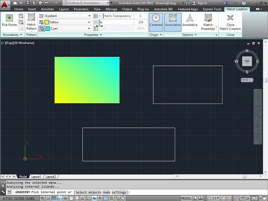Click the seTtings command line option

point(119,192)
